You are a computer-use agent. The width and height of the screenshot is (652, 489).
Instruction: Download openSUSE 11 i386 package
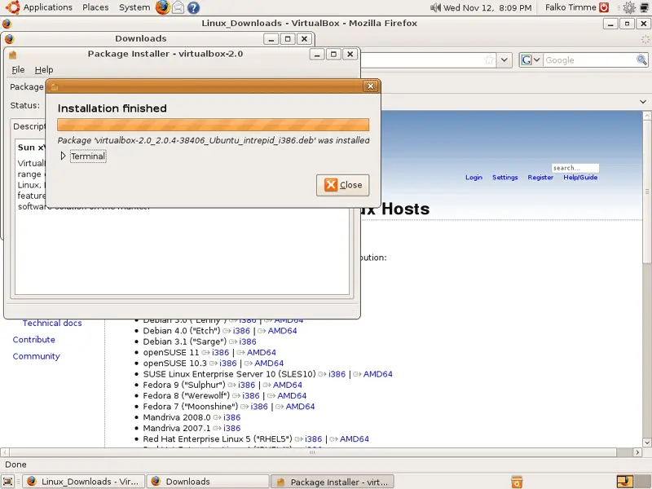click(x=220, y=353)
